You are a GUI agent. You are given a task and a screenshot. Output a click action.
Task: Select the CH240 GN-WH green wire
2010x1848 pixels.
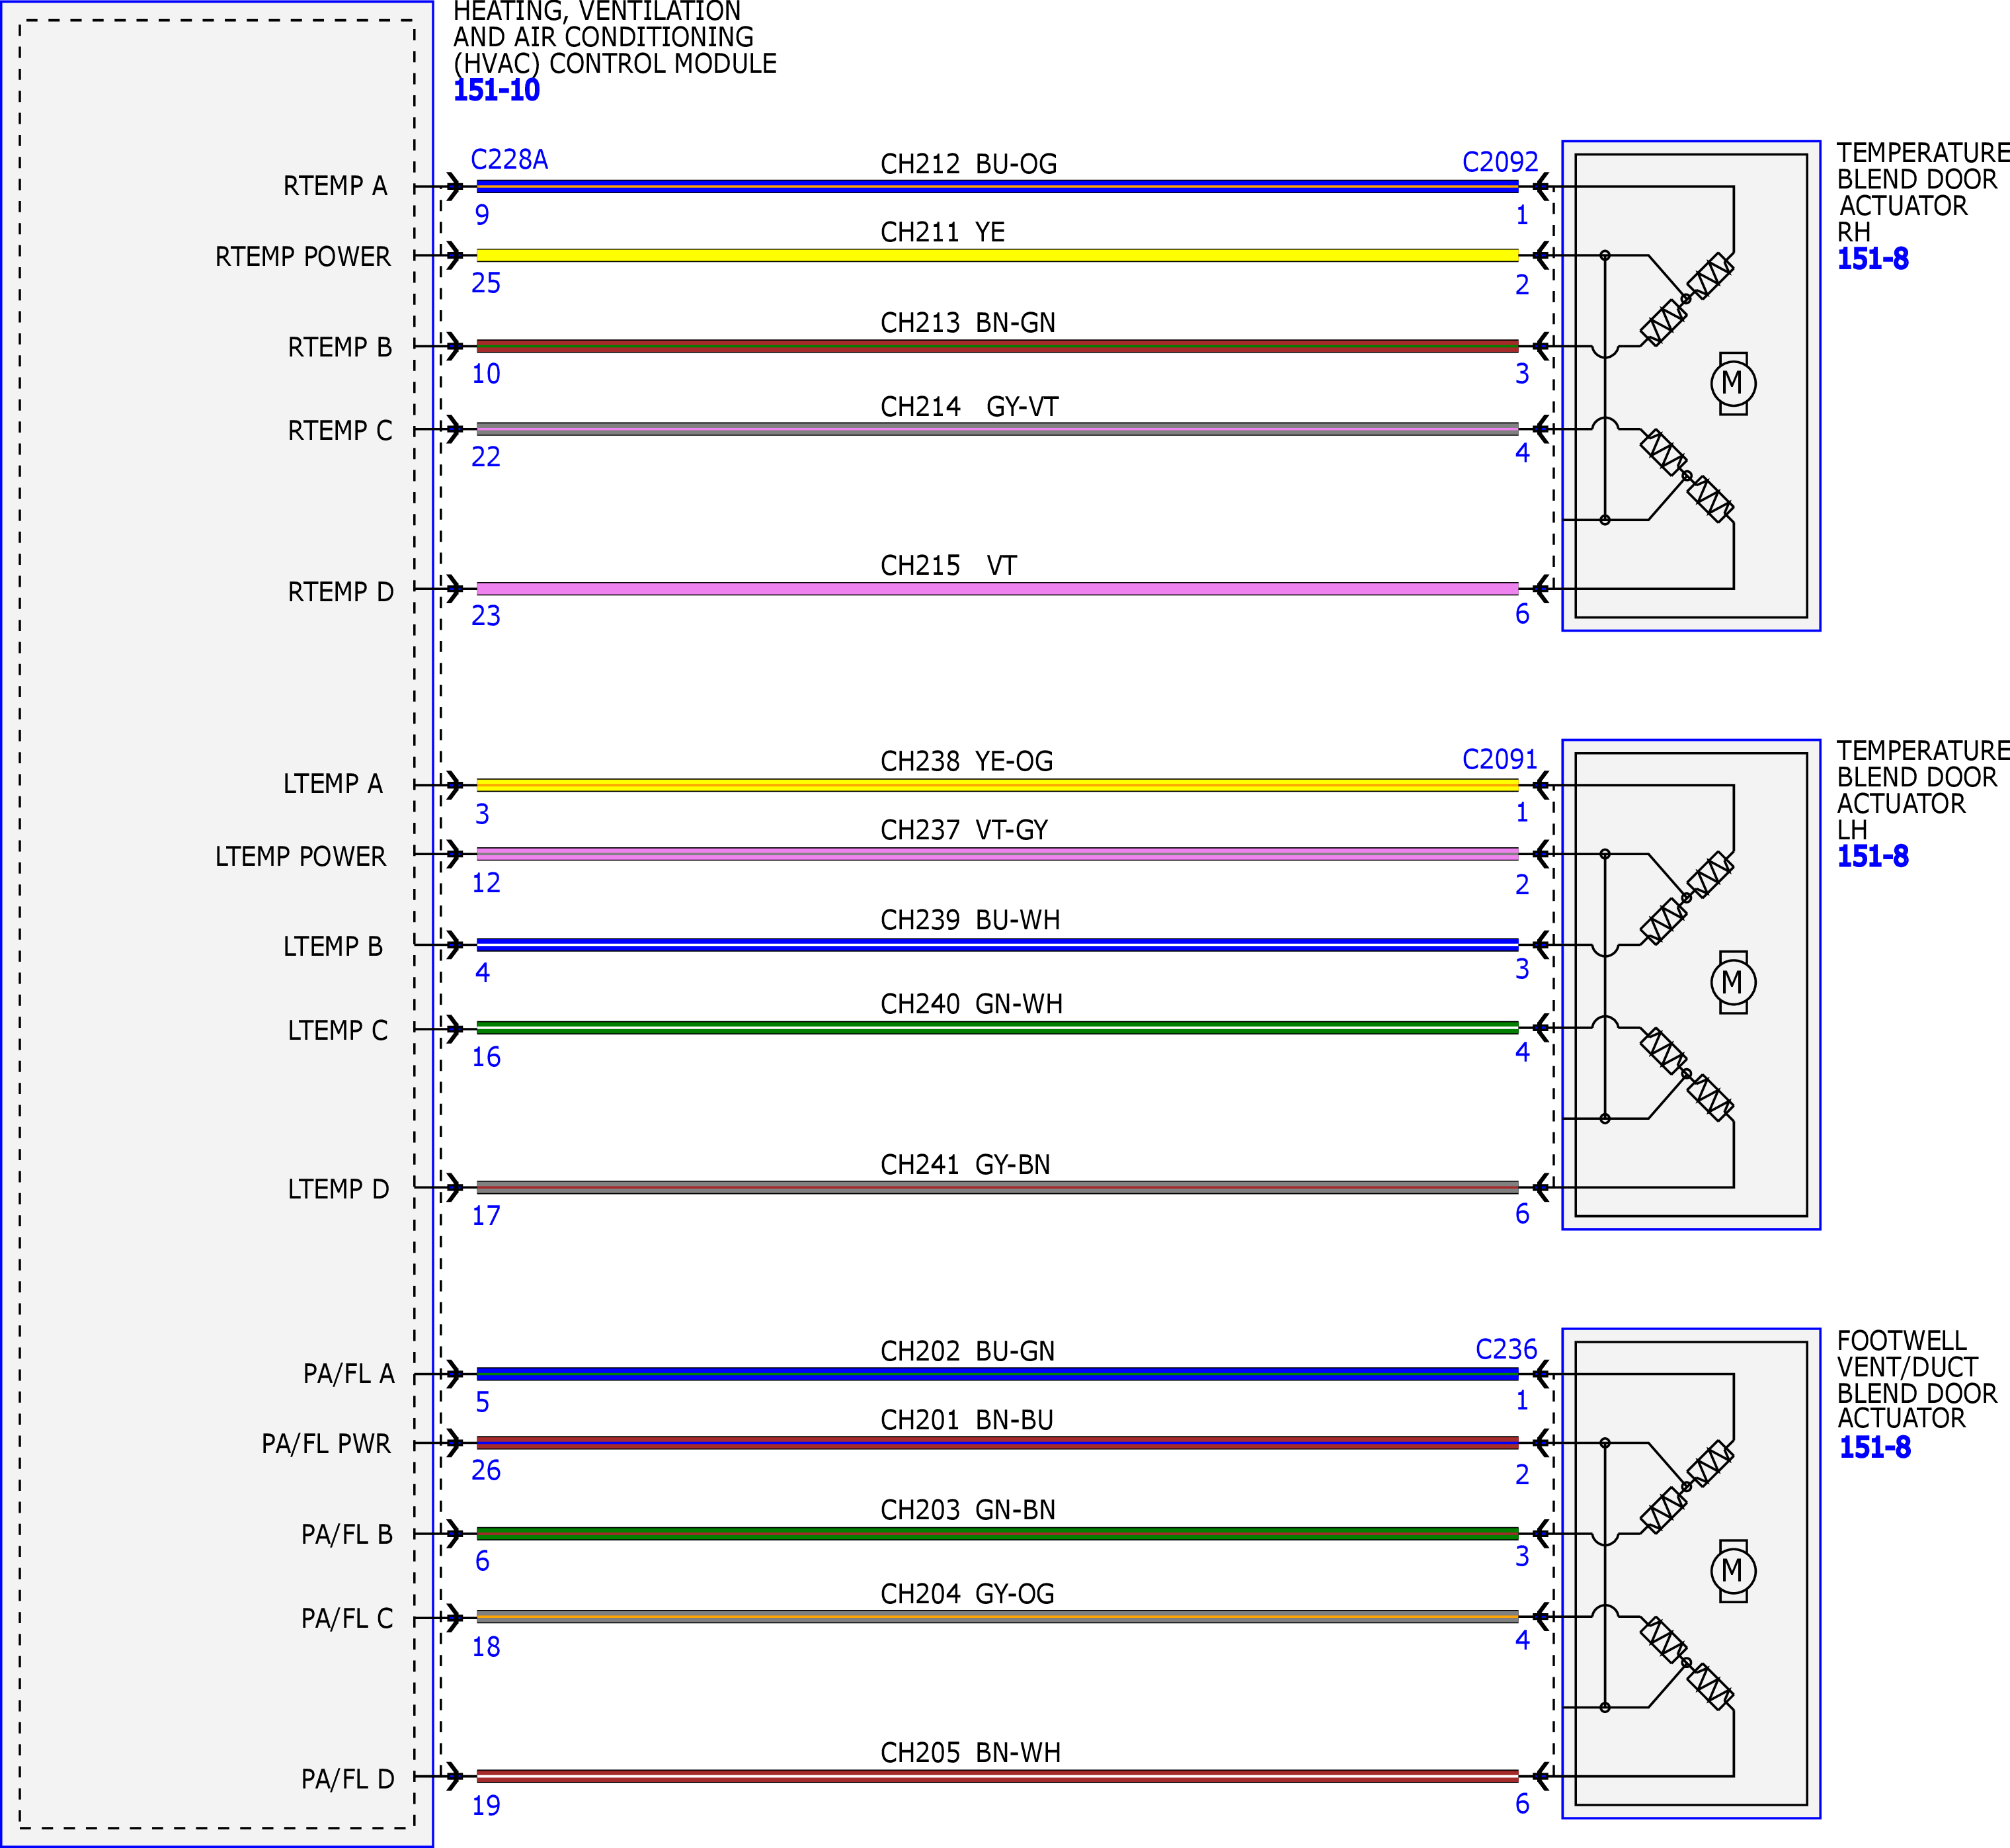point(998,1028)
